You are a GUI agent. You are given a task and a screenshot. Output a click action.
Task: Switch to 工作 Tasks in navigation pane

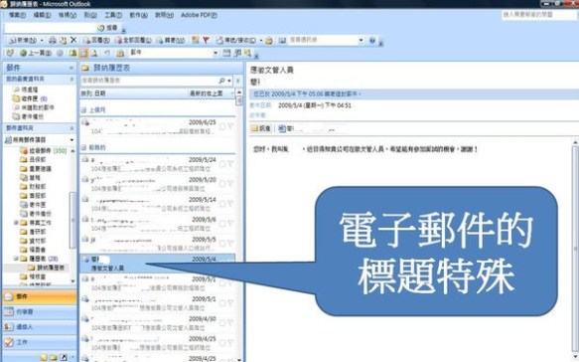tap(40, 342)
